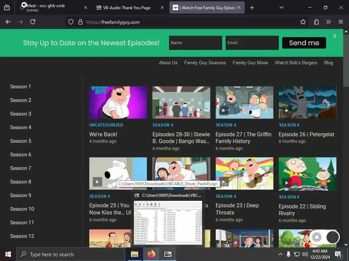Image resolution: width=349 pixels, height=261 pixels.
Task: Open Firefox application hamburger menu
Action: [x=341, y=22]
